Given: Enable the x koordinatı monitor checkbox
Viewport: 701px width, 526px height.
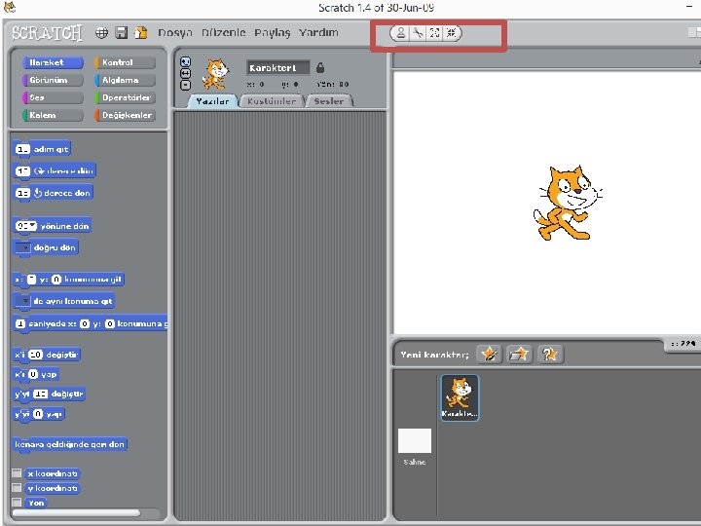Looking at the screenshot, I should [x=17, y=473].
